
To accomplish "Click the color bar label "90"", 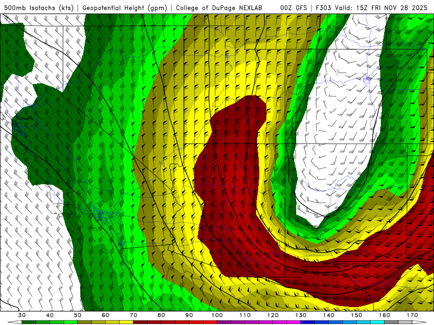I will (x=189, y=315).
